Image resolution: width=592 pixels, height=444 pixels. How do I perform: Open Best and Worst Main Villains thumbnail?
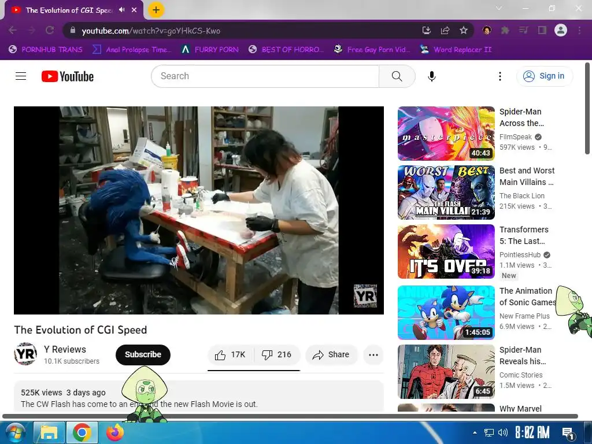point(446,193)
